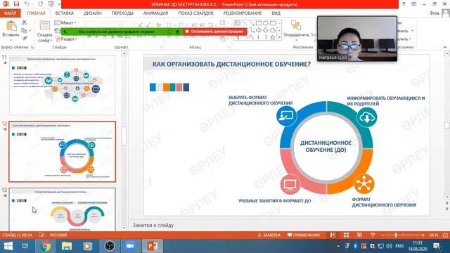Start slideshow from status bar icon
Screen dimensions: 450x253
pos(373,235)
